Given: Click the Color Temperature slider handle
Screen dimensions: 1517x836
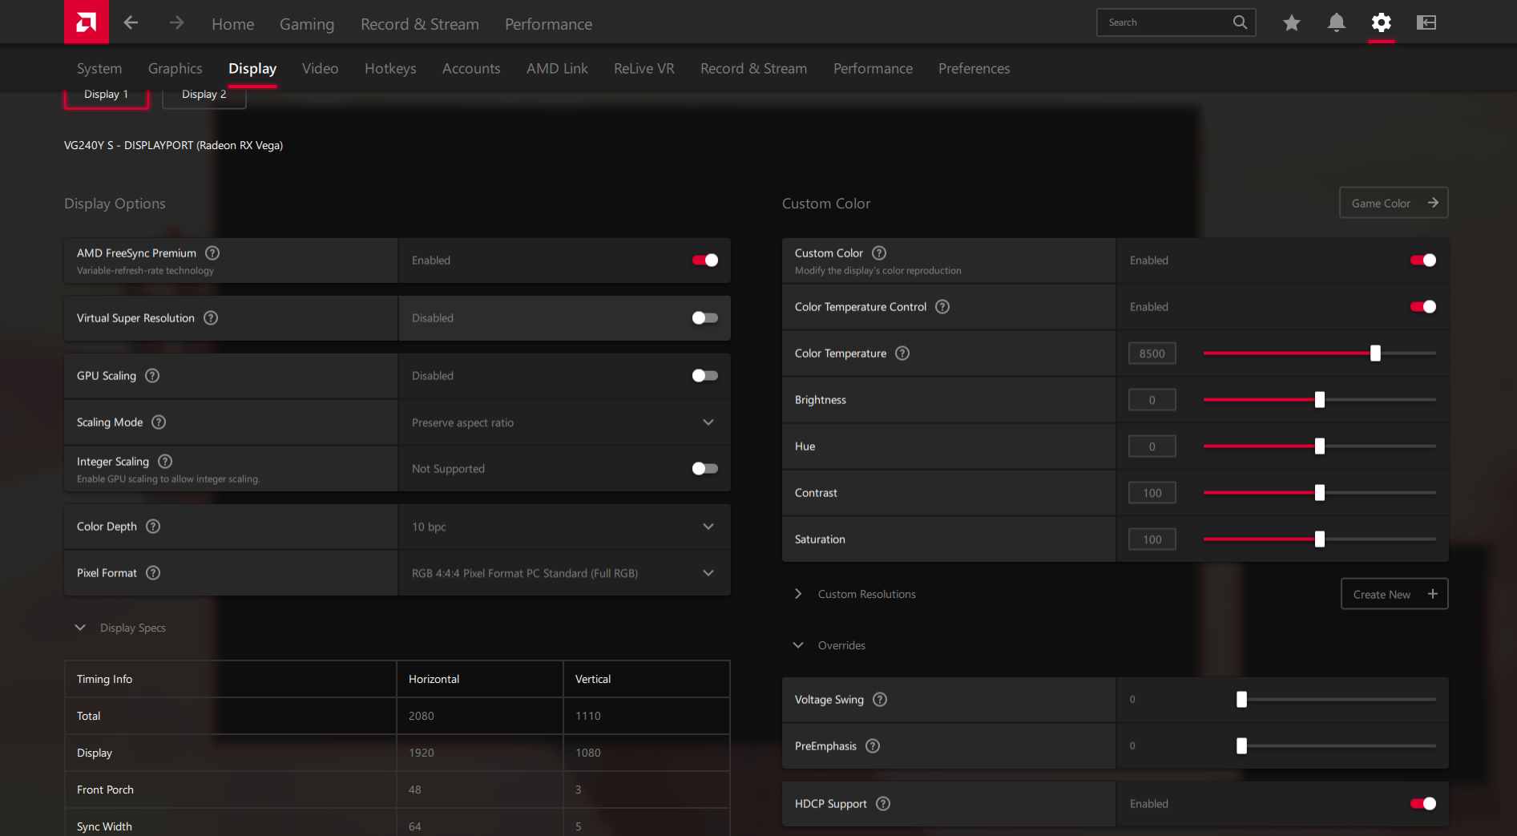Looking at the screenshot, I should tap(1375, 353).
